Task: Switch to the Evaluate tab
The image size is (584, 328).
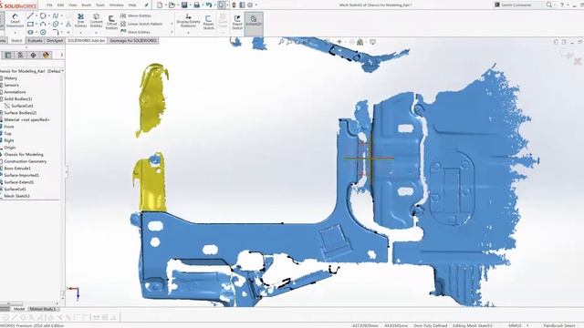Action: (x=35, y=40)
